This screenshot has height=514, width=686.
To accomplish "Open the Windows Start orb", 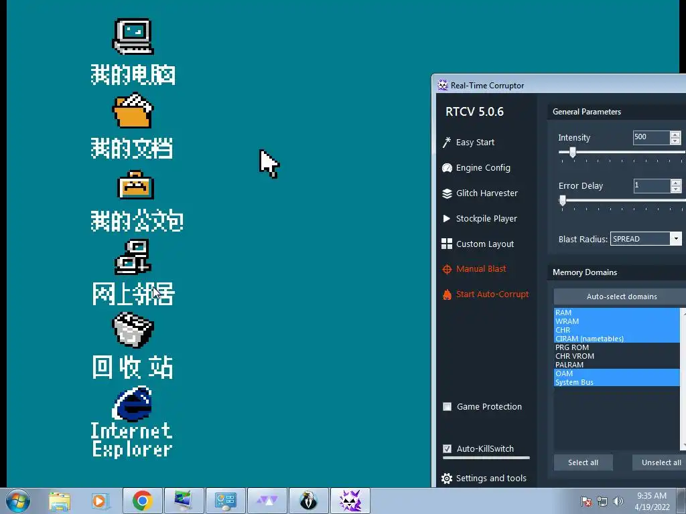I will coord(18,501).
